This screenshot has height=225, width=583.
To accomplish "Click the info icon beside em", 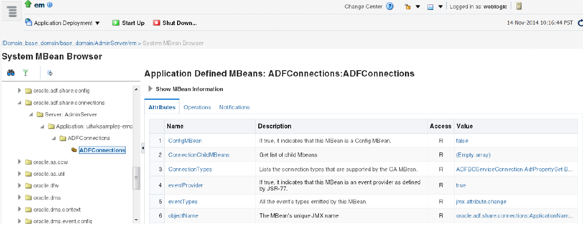I will tap(50, 5).
